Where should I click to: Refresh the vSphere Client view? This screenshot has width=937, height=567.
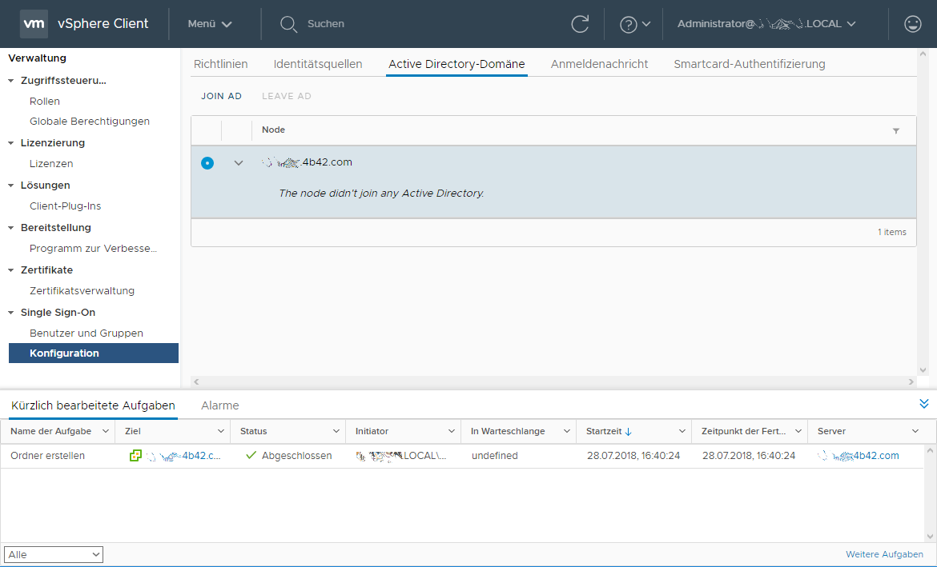[580, 24]
